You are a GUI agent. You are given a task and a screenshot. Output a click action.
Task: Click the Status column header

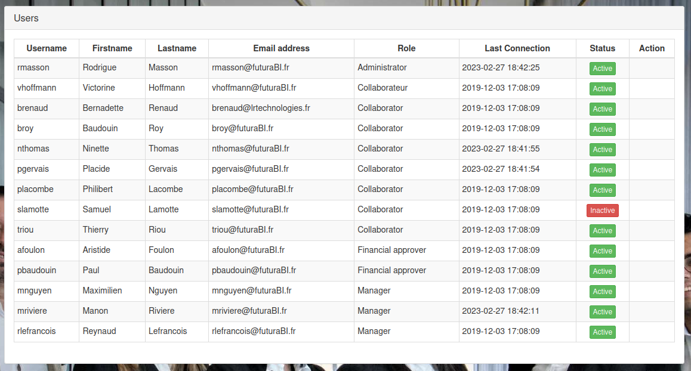pos(602,48)
